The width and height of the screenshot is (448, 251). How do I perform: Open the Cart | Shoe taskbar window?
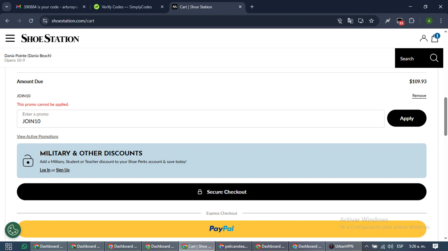click(197, 247)
